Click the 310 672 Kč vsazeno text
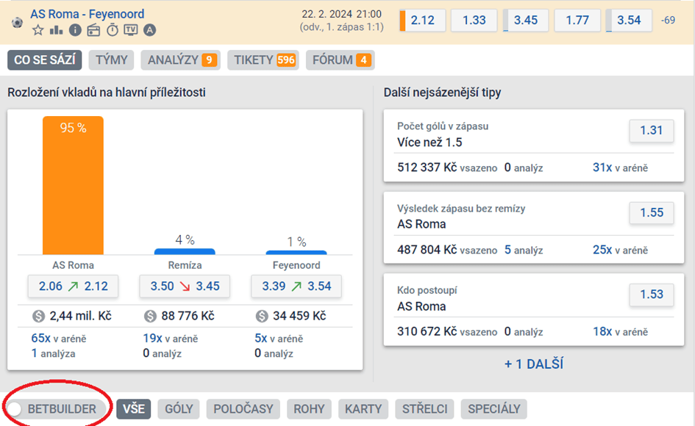The width and height of the screenshot is (695, 426). click(447, 331)
